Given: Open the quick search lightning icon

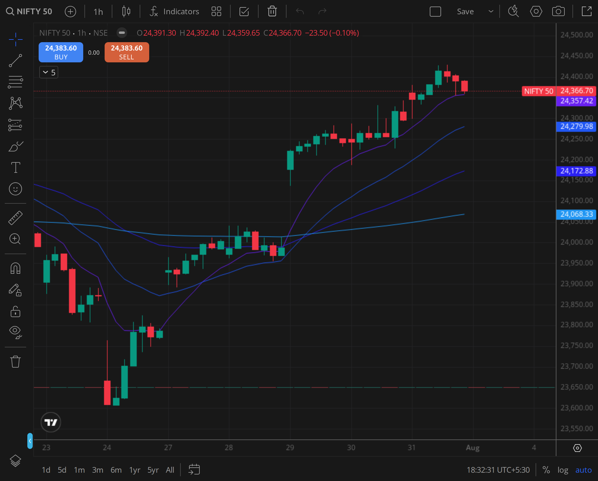Looking at the screenshot, I should (513, 12).
